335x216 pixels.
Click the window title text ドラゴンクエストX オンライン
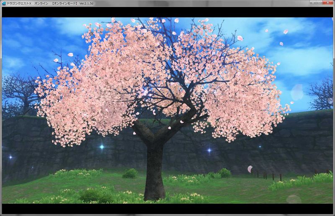point(27,4)
